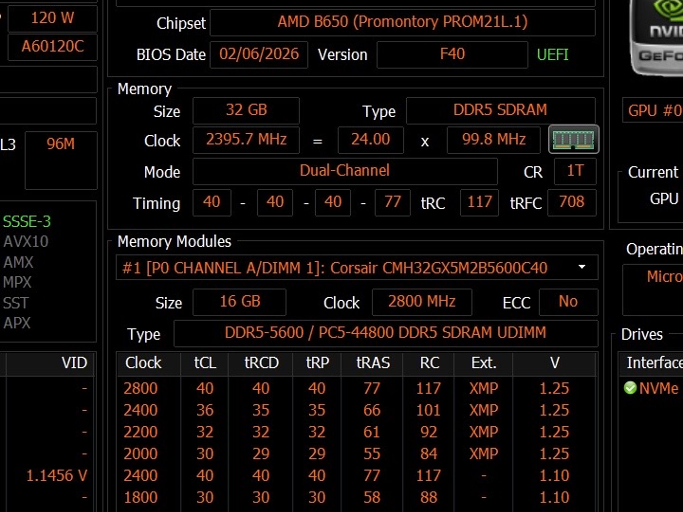The height and width of the screenshot is (512, 683).
Task: Click the BIOS date value 02/06/2026
Action: pyautogui.click(x=259, y=54)
